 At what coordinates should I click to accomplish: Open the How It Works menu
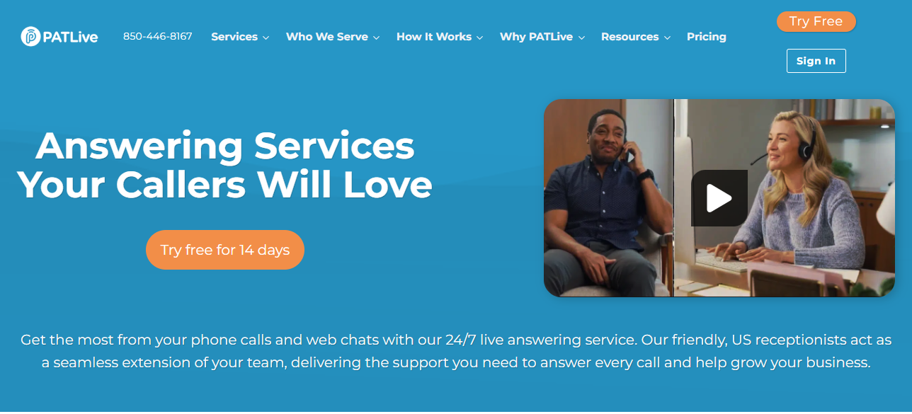point(434,37)
